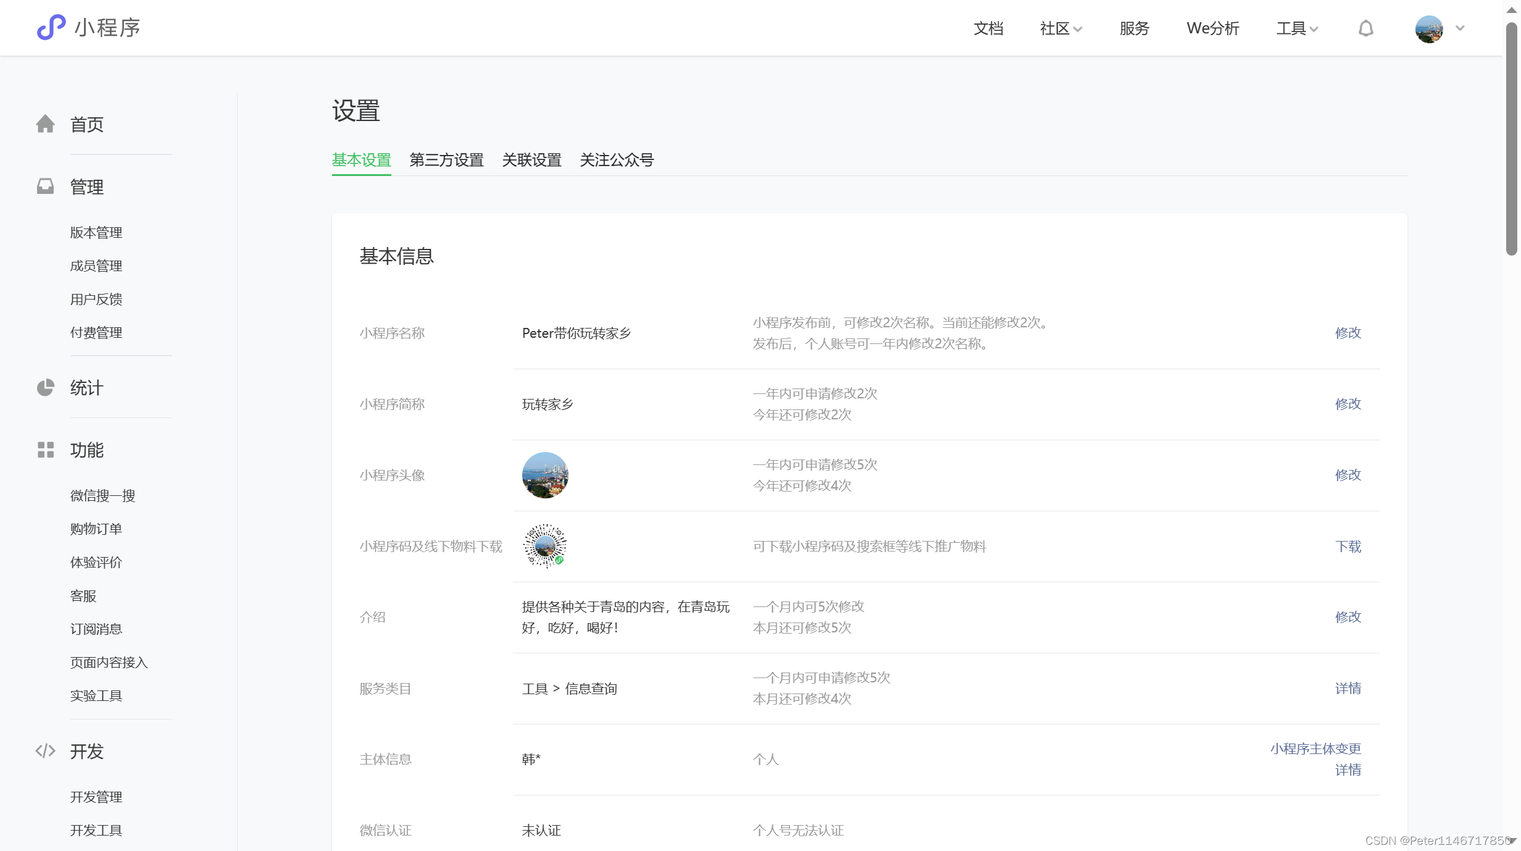Select the 统计 pie chart icon
The image size is (1521, 851).
[46, 388]
